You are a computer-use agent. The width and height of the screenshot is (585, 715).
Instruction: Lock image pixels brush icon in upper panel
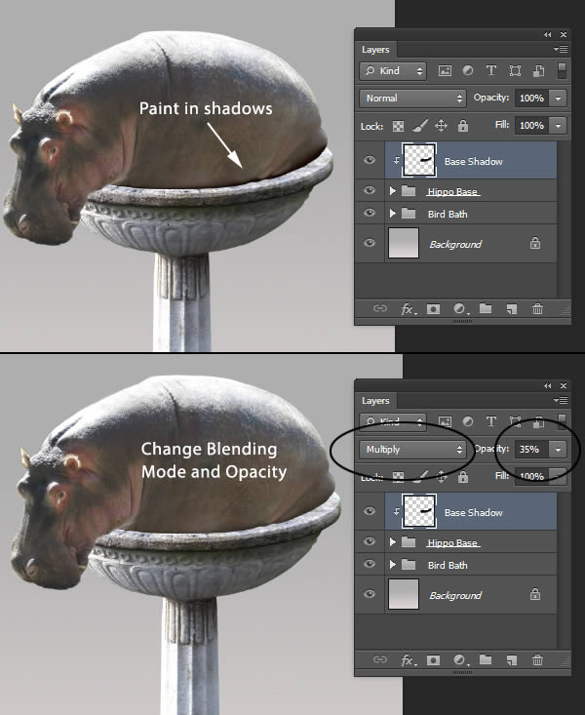click(420, 126)
